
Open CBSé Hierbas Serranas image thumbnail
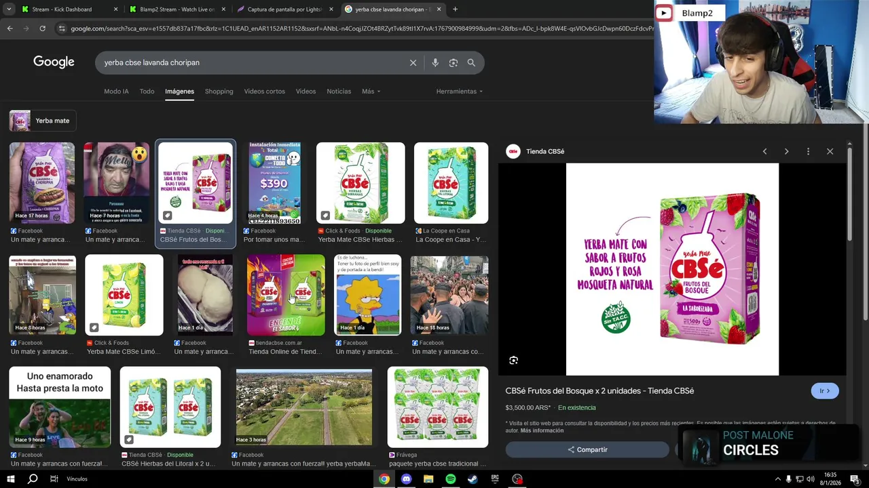coord(360,183)
